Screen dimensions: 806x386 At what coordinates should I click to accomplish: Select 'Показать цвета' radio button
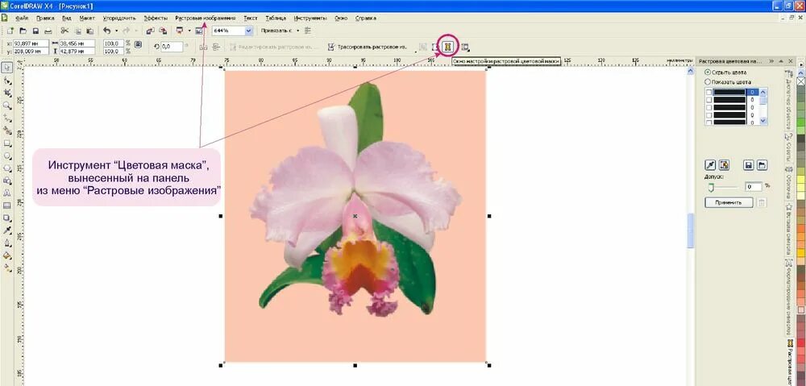tap(708, 81)
